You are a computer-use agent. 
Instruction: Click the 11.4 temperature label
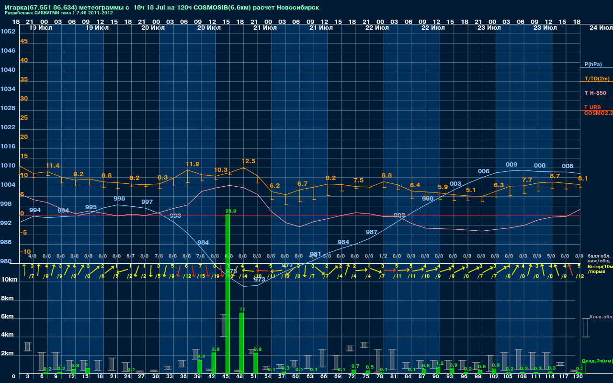[x=53, y=166]
